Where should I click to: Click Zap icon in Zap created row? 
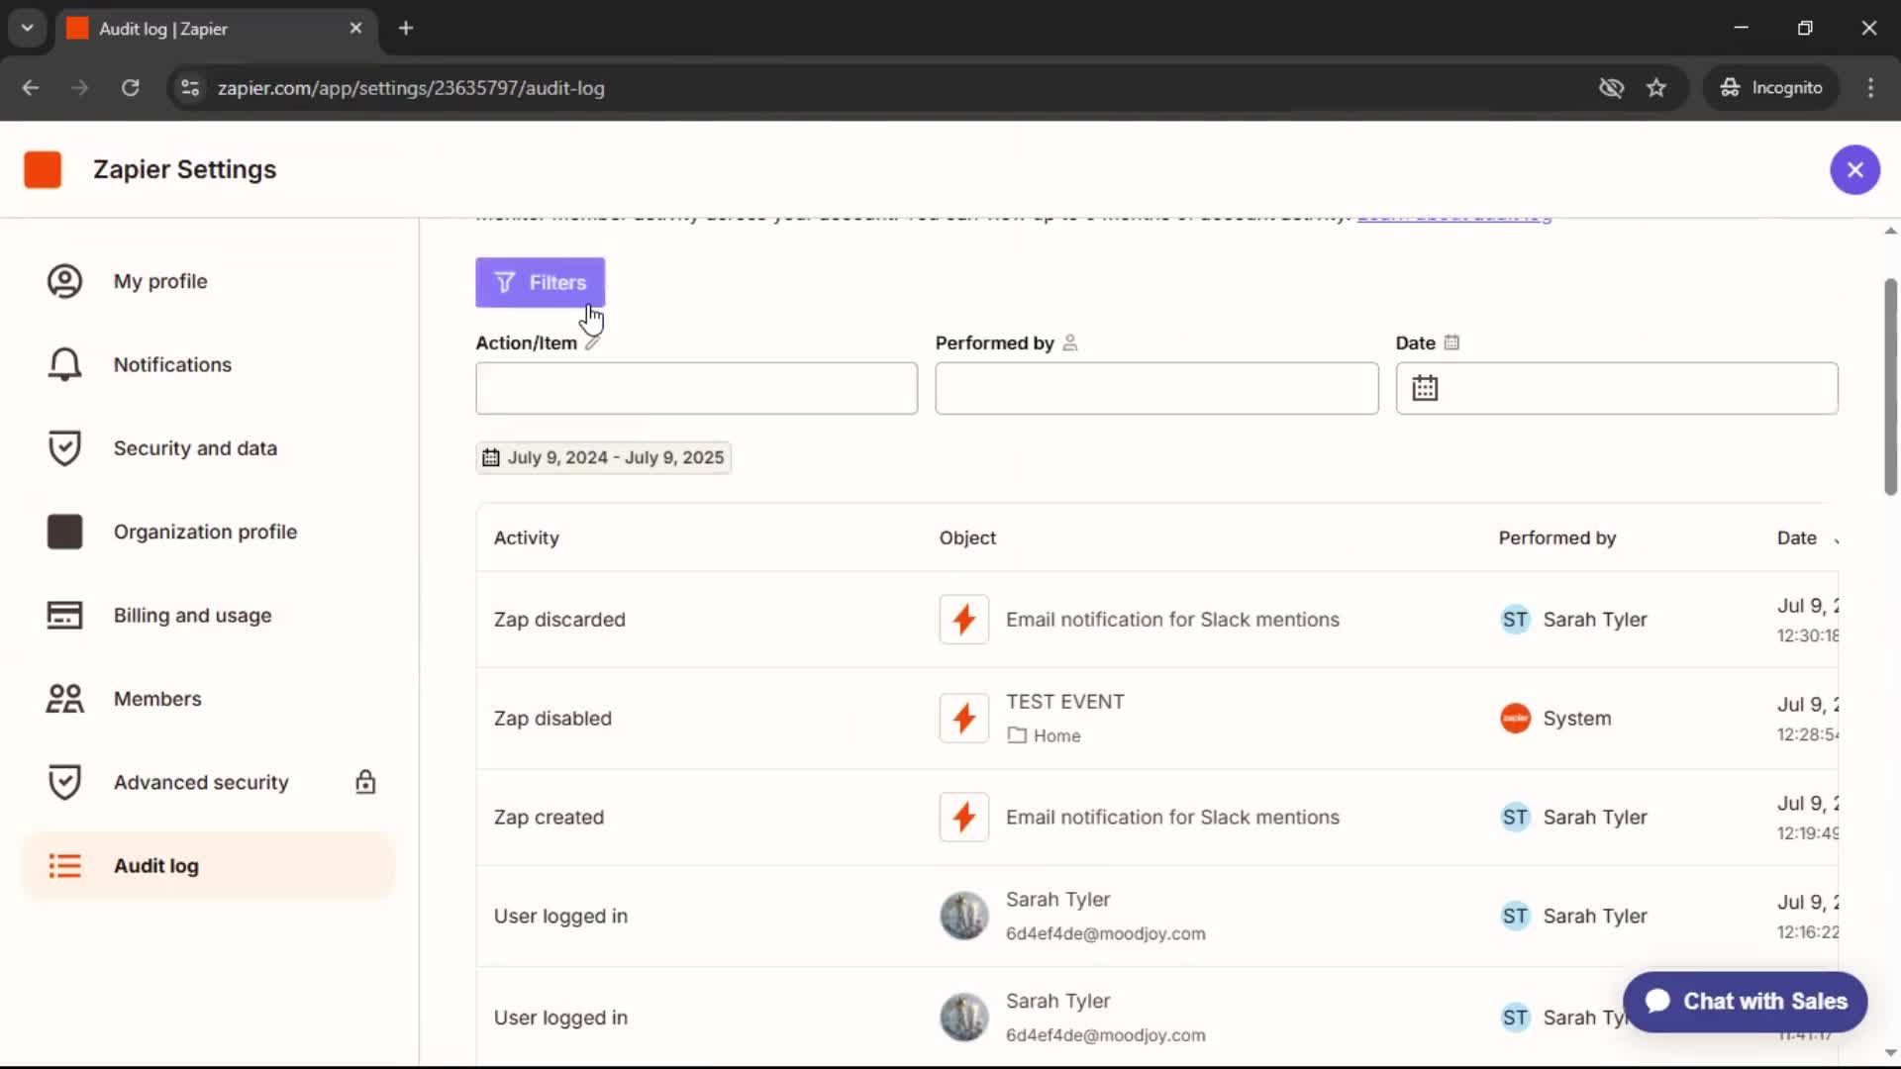(x=963, y=818)
